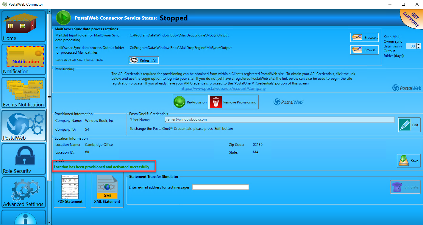Click the Remove Provisioning trash button
423x225 pixels.
tap(234, 102)
